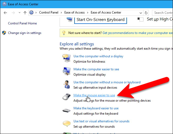The image size is (173, 134).
Task: Expand the chevron after Ease of Access breadcrumb
Action: coord(88,13)
